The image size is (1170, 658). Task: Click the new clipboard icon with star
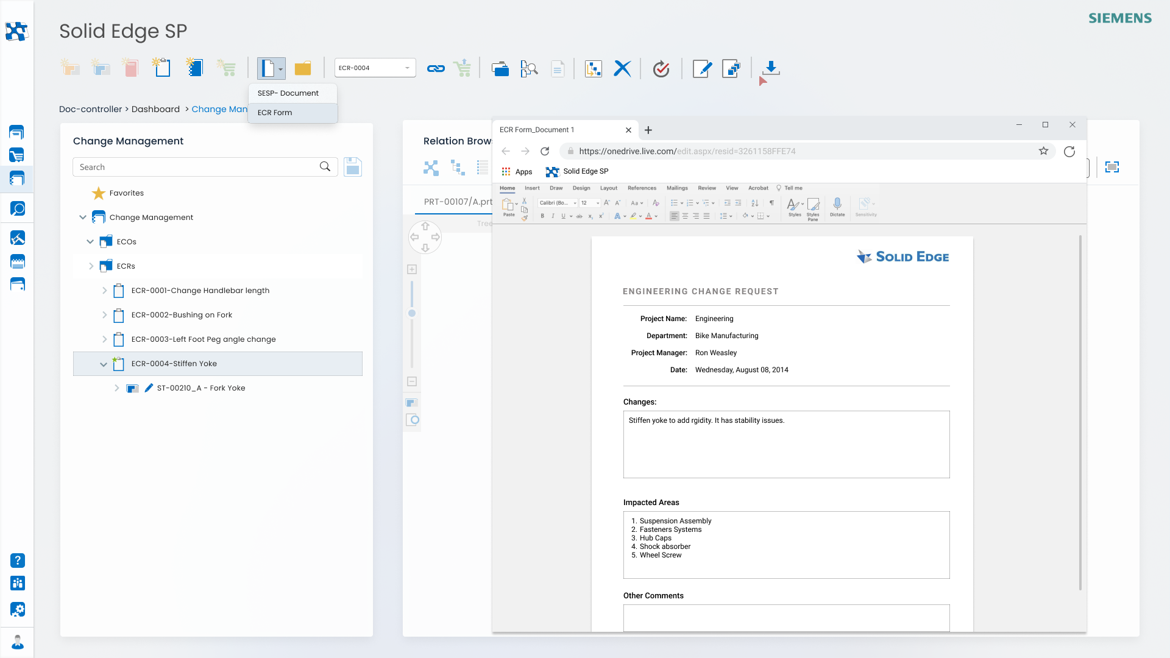pyautogui.click(x=161, y=67)
